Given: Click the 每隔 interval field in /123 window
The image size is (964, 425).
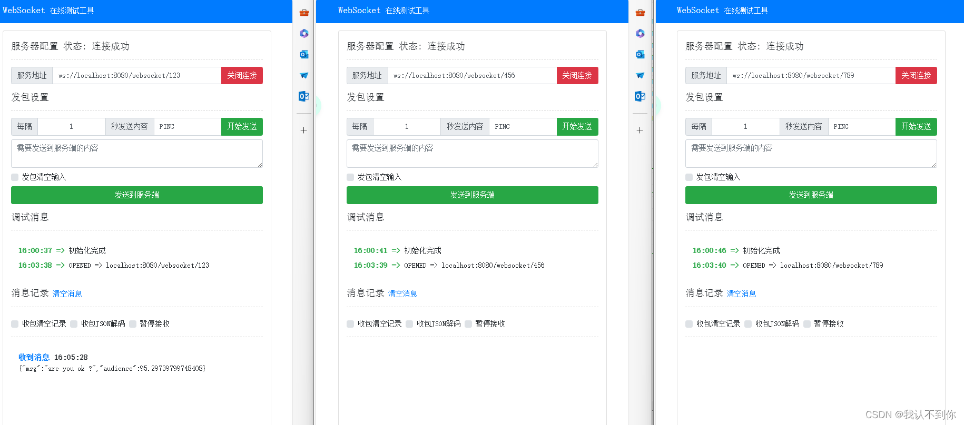Looking at the screenshot, I should (72, 126).
